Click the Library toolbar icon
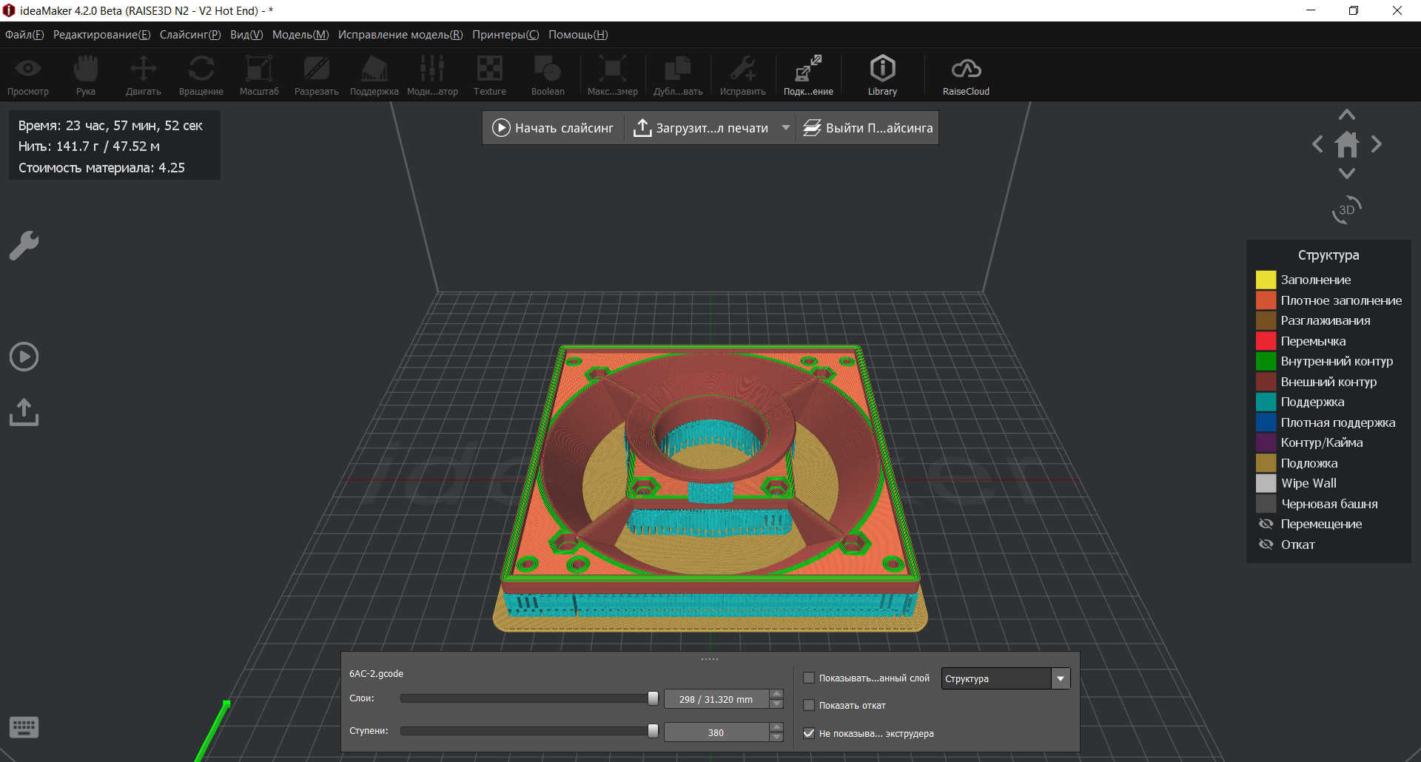 [x=882, y=75]
